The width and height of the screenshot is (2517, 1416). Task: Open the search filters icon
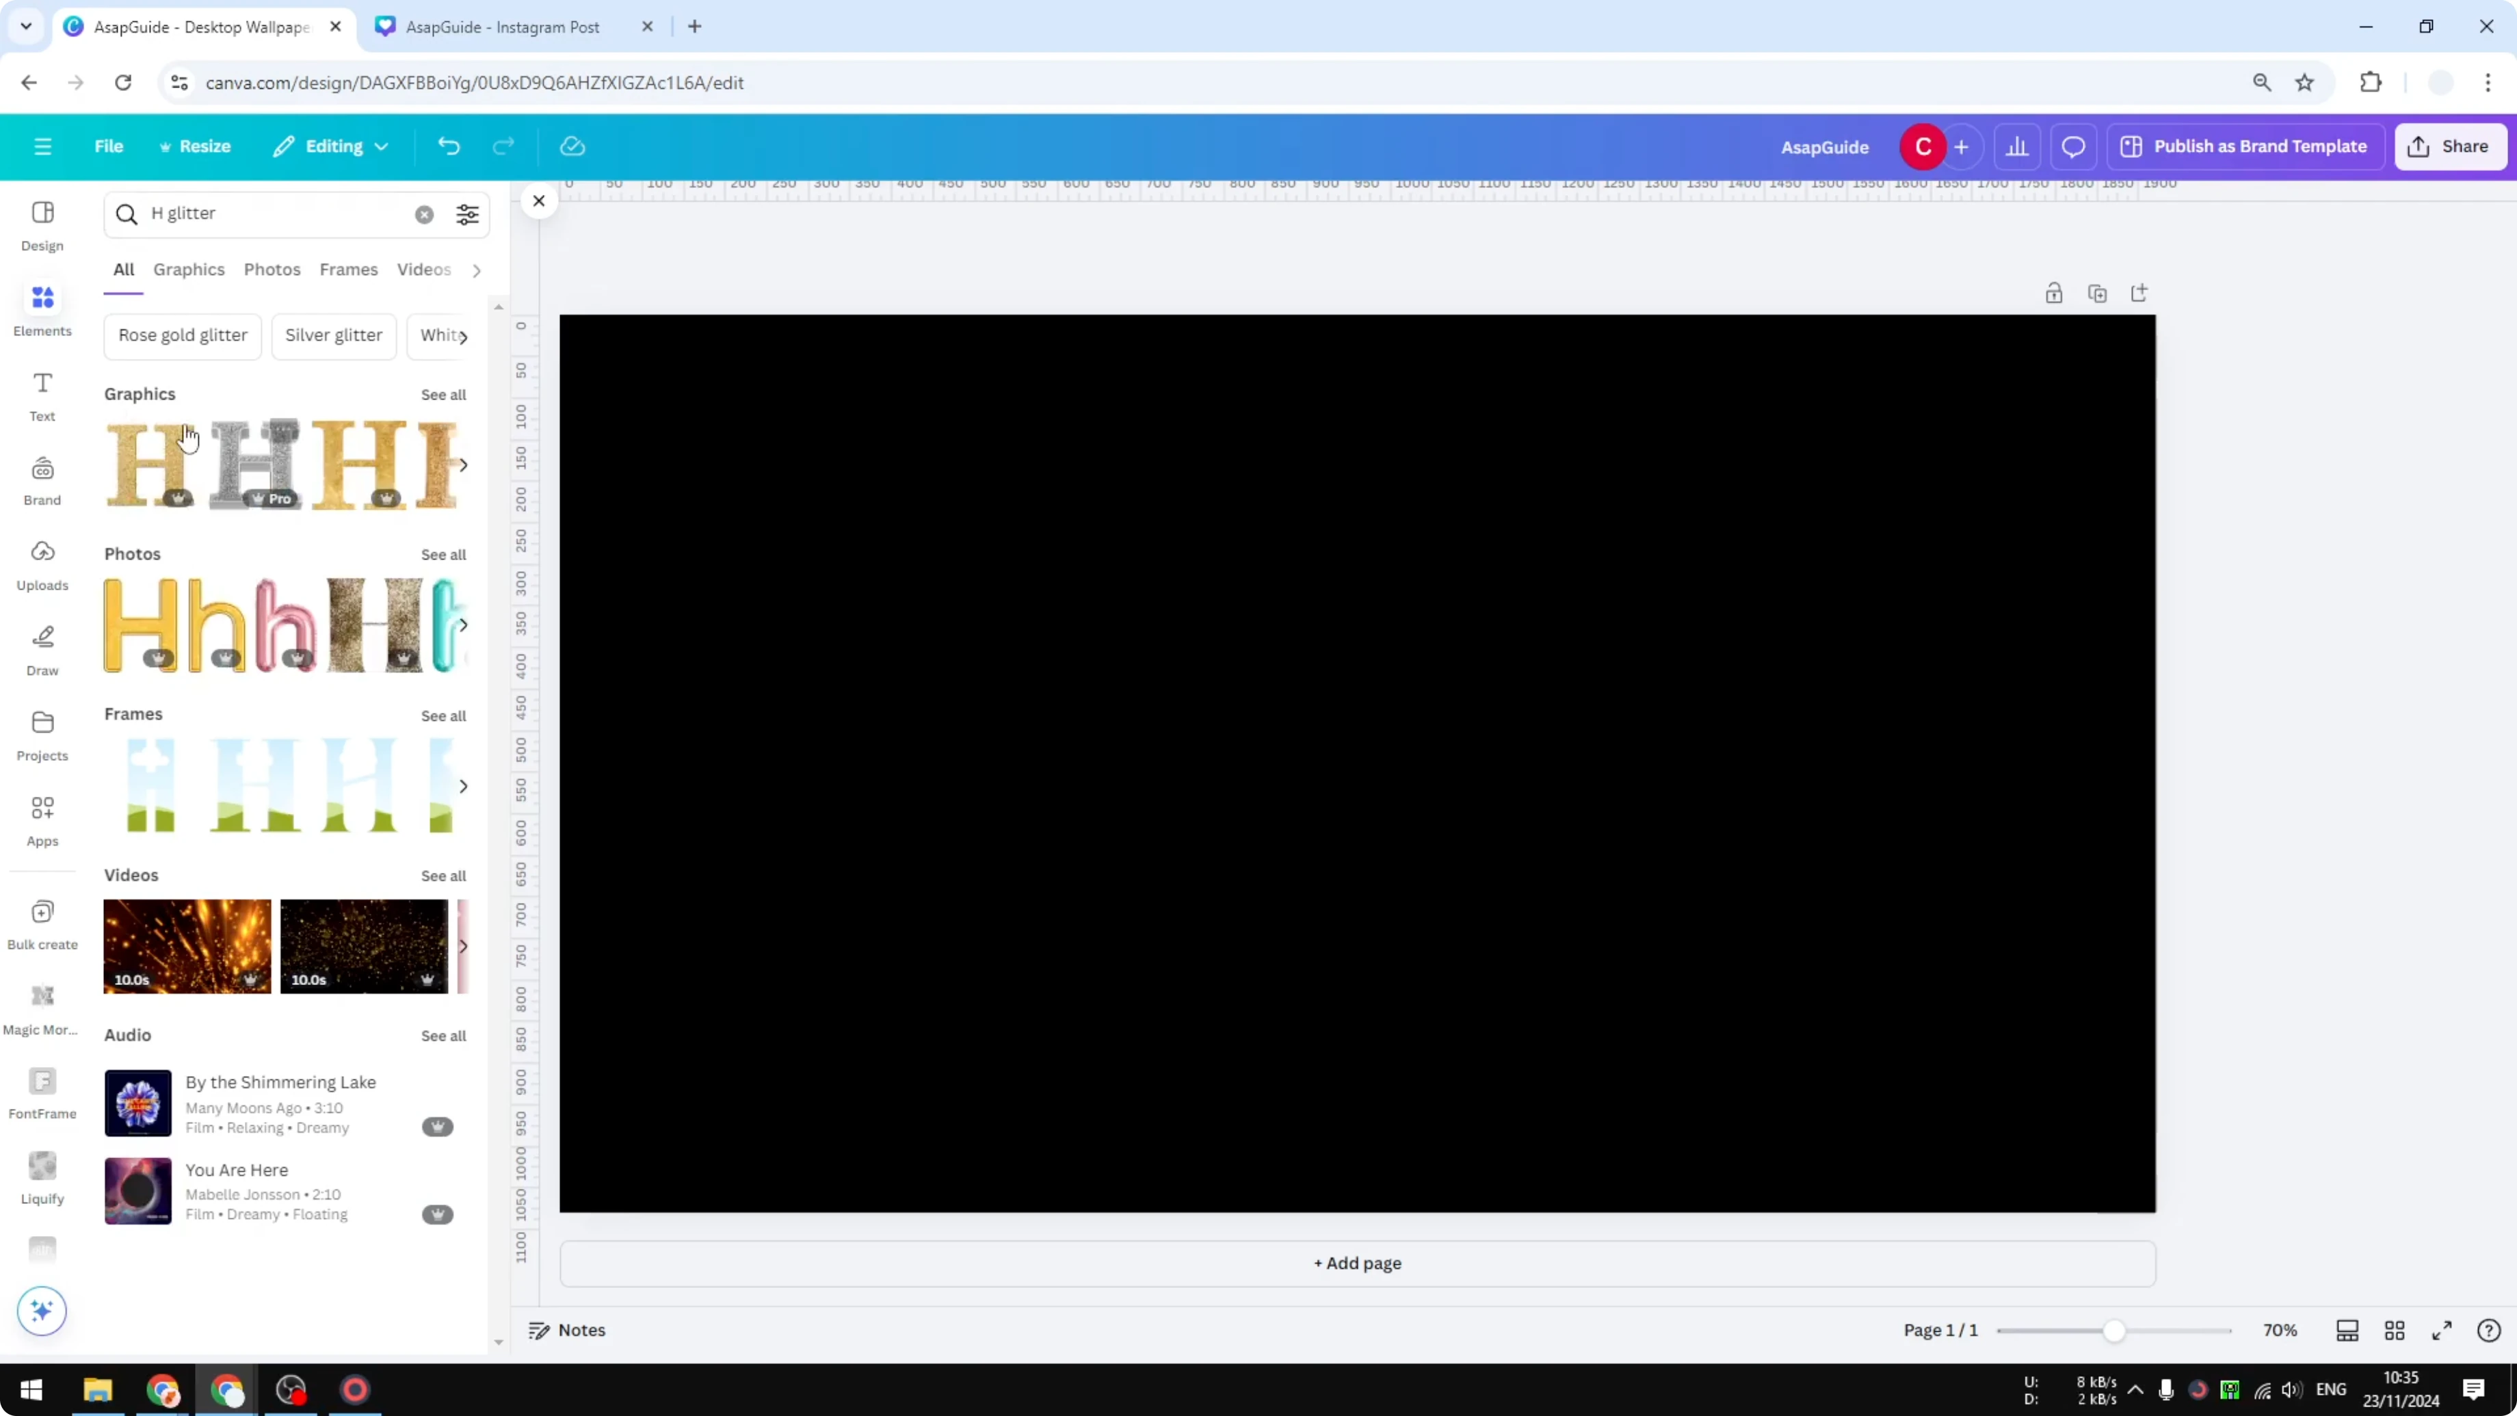467,214
